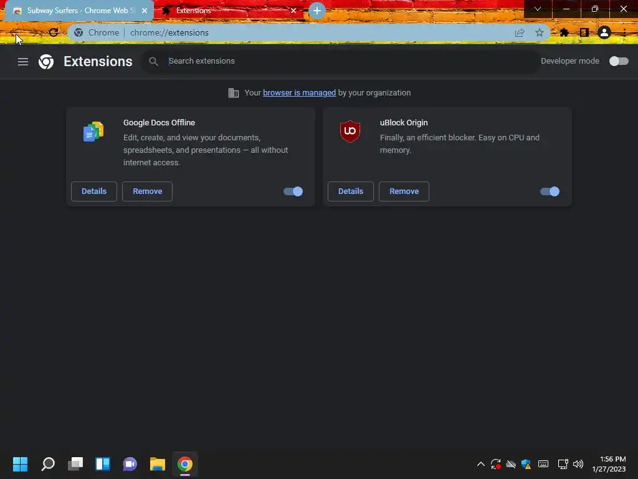
Task: Click the sync status tray icon
Action: point(495,464)
